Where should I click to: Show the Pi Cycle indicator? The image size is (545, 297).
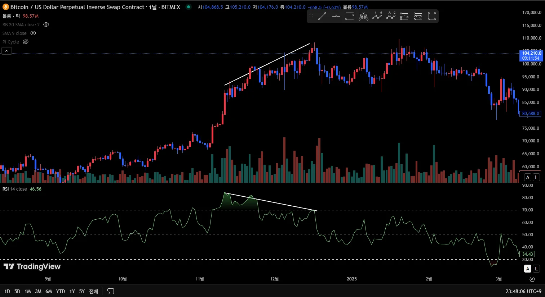click(x=26, y=42)
